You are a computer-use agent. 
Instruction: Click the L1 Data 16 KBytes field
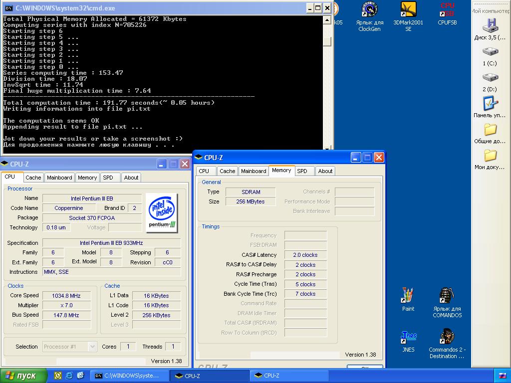tap(156, 296)
